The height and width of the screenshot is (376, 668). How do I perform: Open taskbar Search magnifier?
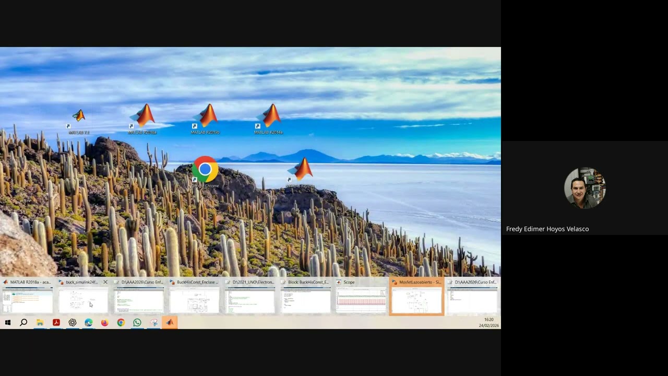pos(23,323)
